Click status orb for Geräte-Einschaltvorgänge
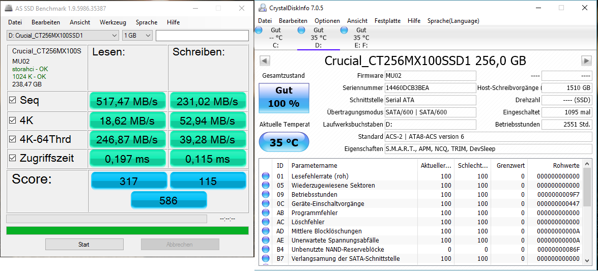 pos(266,203)
